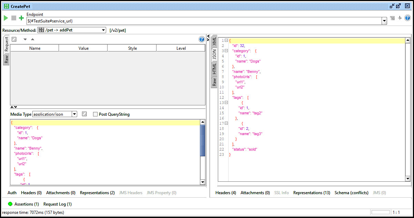The width and height of the screenshot is (414, 218).
Task: Open Representations (2) tab
Action: (x=97, y=193)
